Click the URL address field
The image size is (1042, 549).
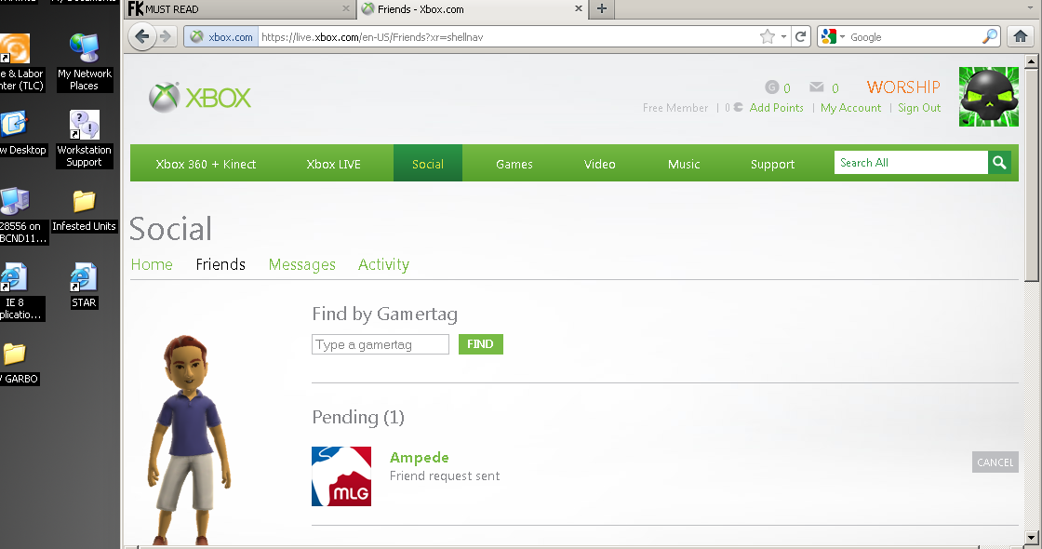point(506,36)
